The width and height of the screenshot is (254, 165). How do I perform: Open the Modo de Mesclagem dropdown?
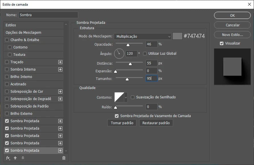(x=143, y=36)
